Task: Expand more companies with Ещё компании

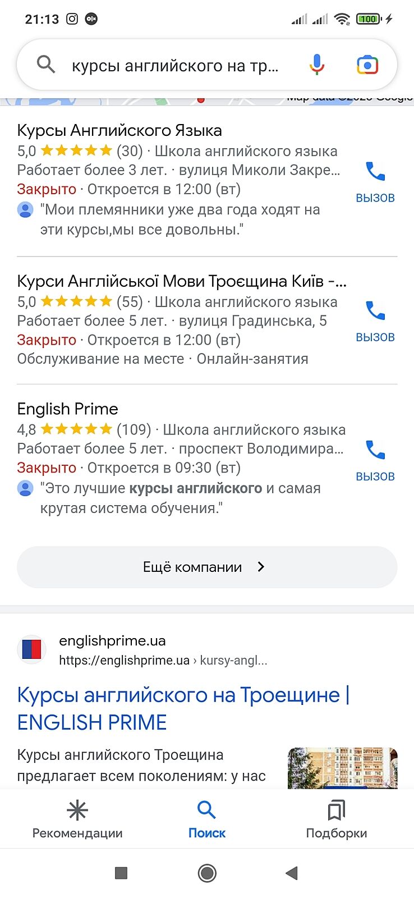Action: tap(207, 567)
